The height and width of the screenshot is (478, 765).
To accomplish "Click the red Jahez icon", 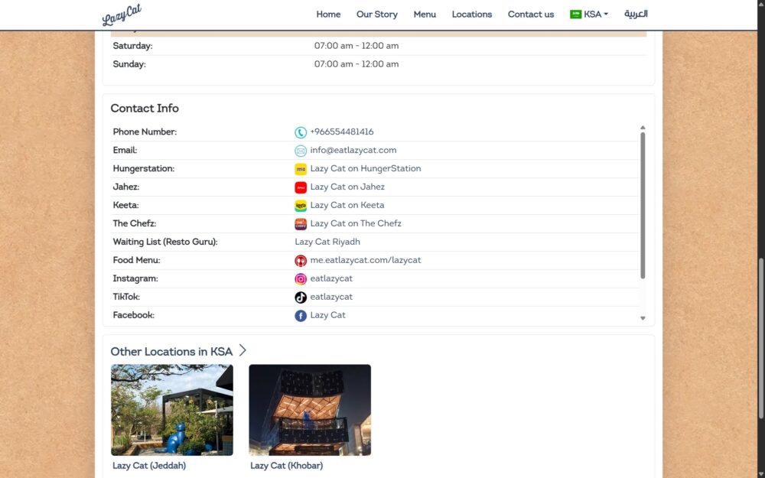I will [x=301, y=187].
